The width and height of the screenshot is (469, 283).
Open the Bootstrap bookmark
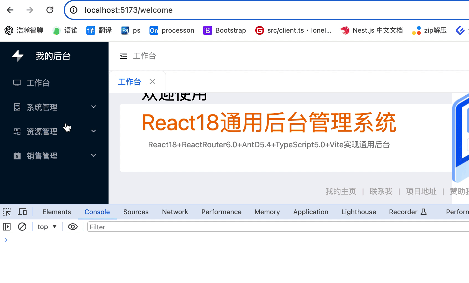[x=225, y=30]
